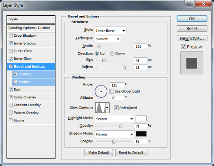This screenshot has width=214, height=166.
Task: Click the Altitude value field showing 42
Action: [117, 98]
